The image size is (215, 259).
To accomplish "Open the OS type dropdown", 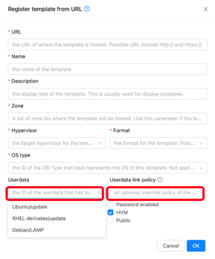I will click(x=107, y=168).
